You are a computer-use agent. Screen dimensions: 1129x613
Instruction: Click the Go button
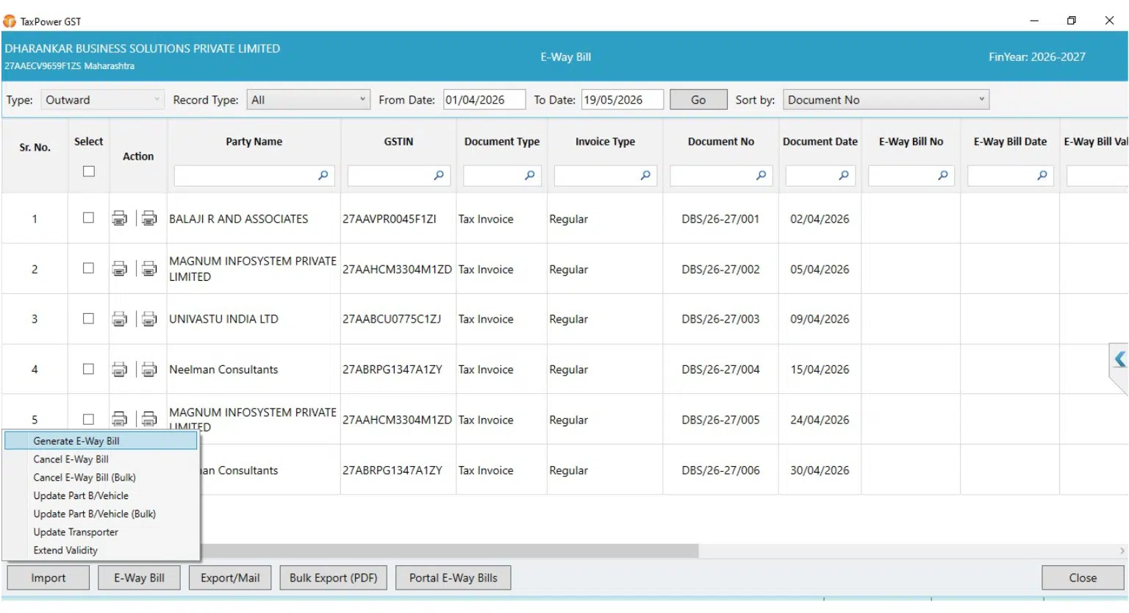pos(698,100)
